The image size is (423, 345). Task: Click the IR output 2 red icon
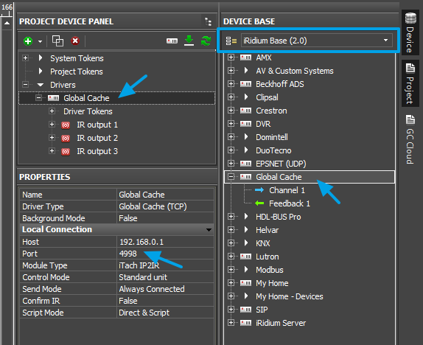coord(66,139)
